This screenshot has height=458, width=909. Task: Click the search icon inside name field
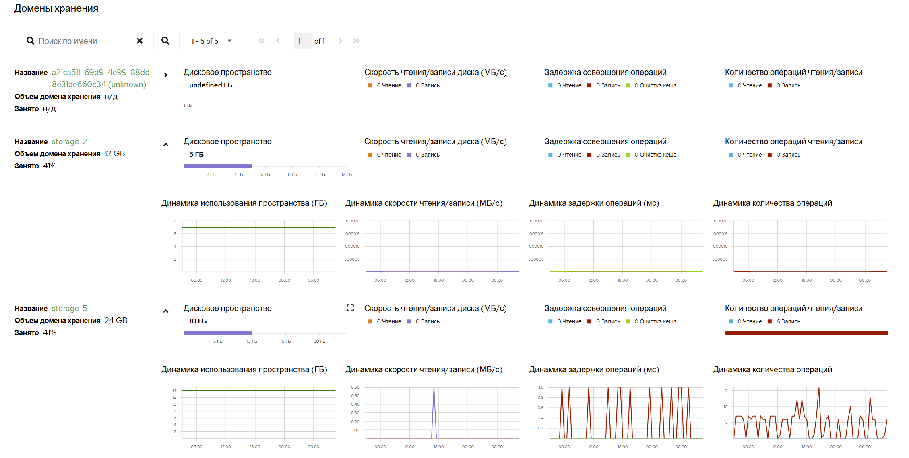(x=31, y=41)
